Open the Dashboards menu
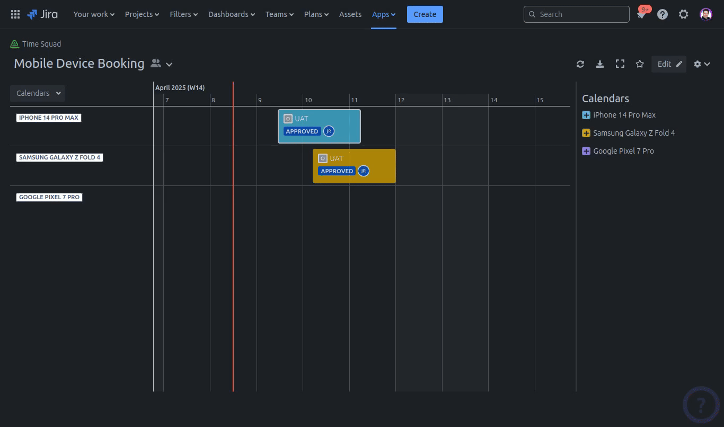This screenshot has height=427, width=724. pos(231,14)
